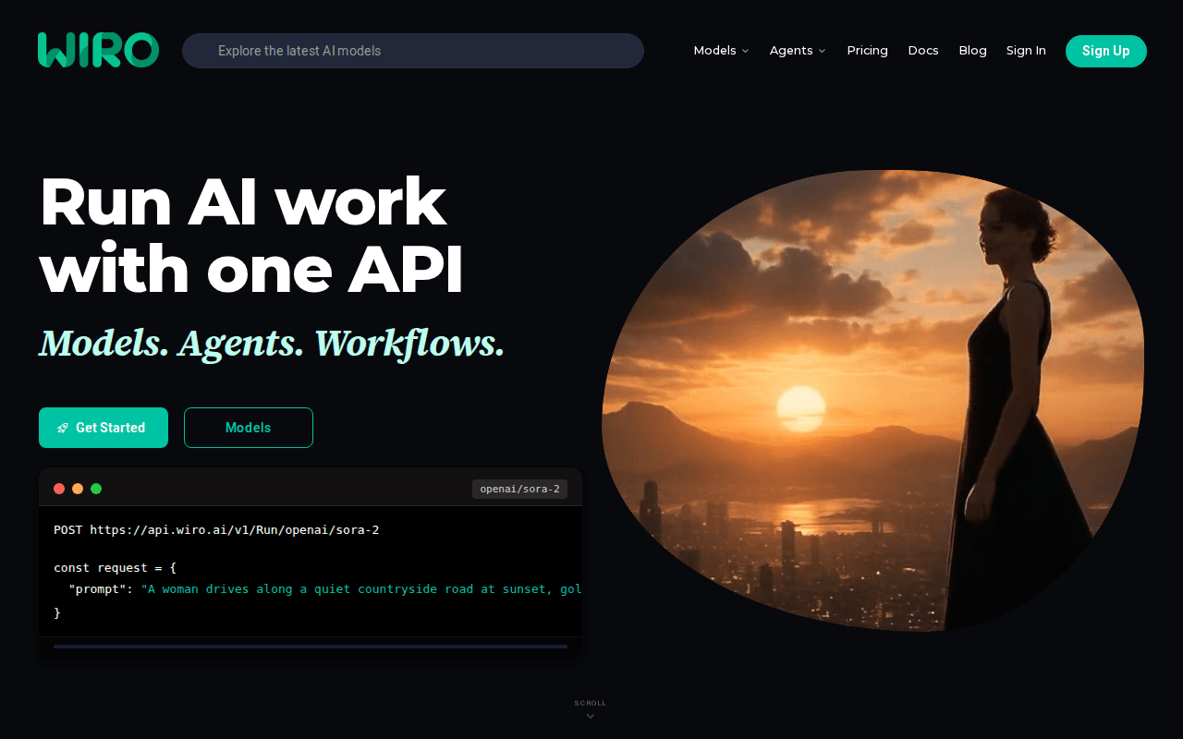Click the sunset woman hero image
Image resolution: width=1183 pixels, height=739 pixels.
coord(872,400)
